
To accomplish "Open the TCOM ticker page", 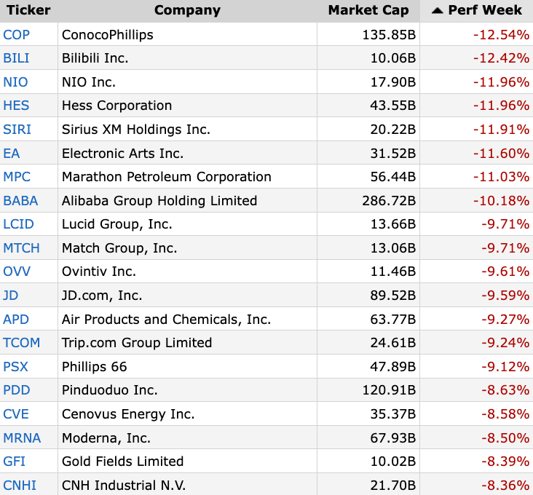I will point(22,343).
